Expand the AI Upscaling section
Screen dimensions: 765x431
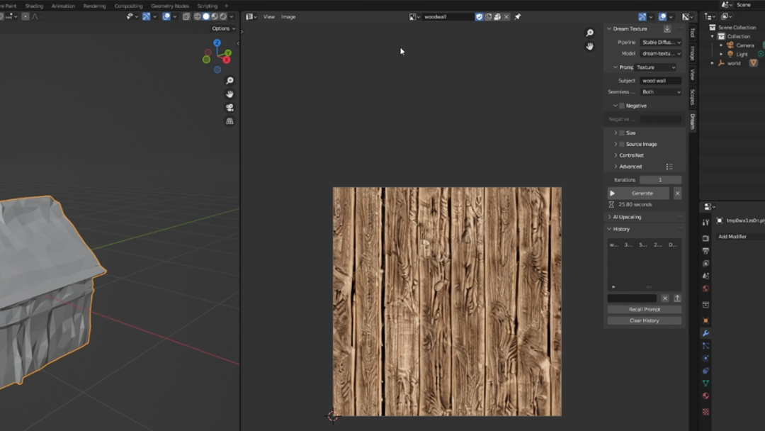click(x=627, y=217)
